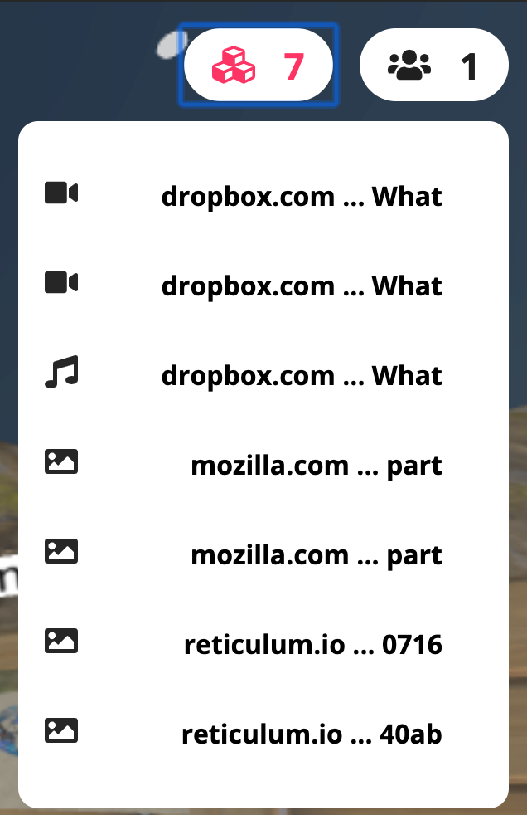Image resolution: width=527 pixels, height=815 pixels.
Task: Click the people group icon
Action: click(x=409, y=65)
